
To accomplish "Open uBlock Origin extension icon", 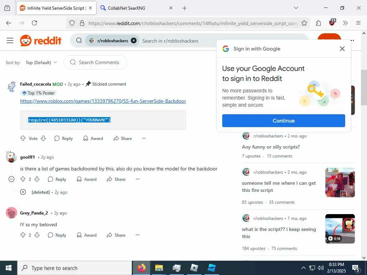I will (332, 23).
